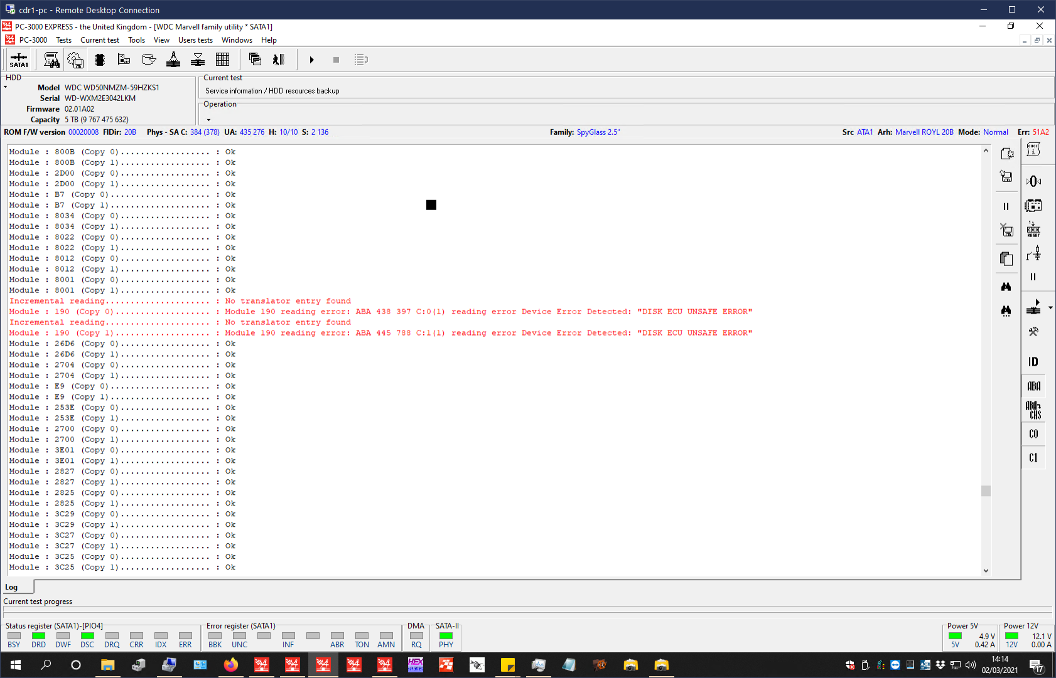Open the Help menu
Image resolution: width=1056 pixels, height=678 pixels.
tap(269, 40)
